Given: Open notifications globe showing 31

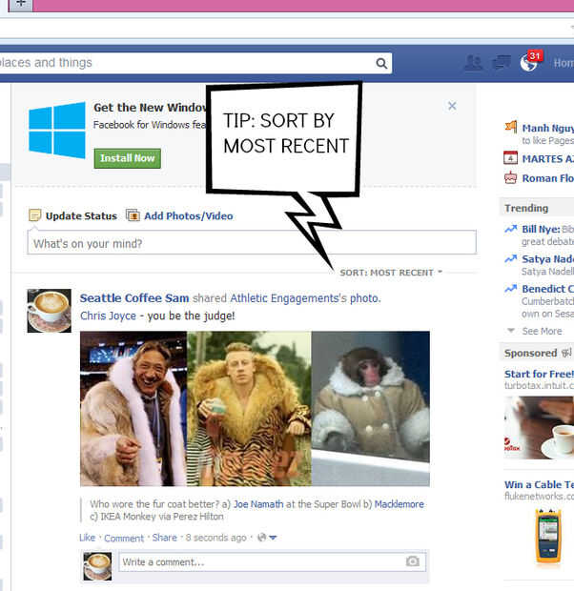Looking at the screenshot, I should point(530,61).
